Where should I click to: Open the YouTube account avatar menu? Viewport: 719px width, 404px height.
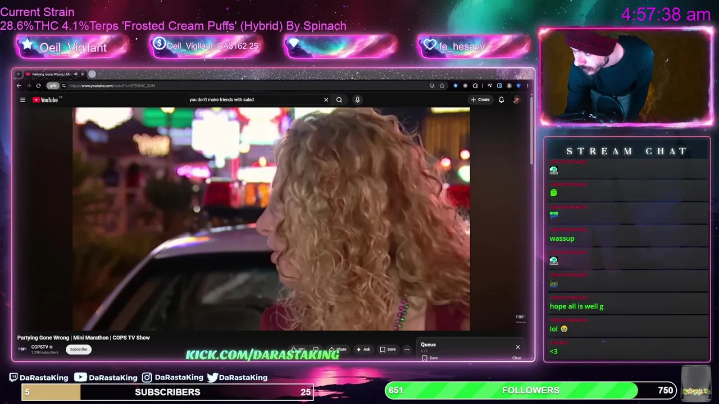[516, 100]
